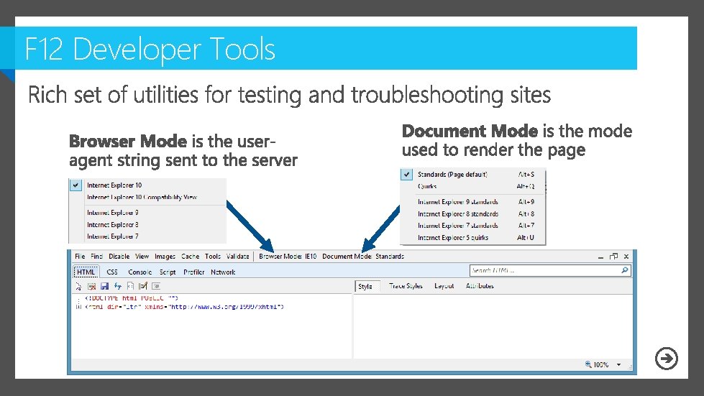Switch to the Console tab

pyautogui.click(x=140, y=272)
